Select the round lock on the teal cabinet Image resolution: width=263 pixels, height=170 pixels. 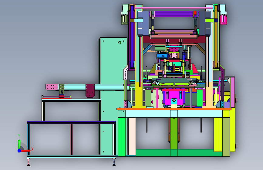[120, 42]
